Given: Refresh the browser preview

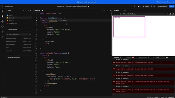Looking at the screenshot, I should pos(121,14).
